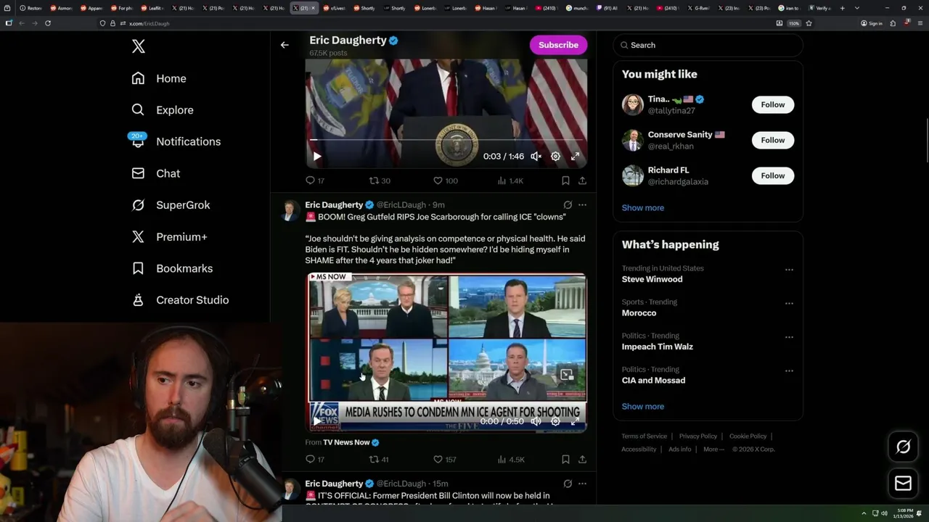Open Creator Studio in the sidebar

(x=180, y=300)
